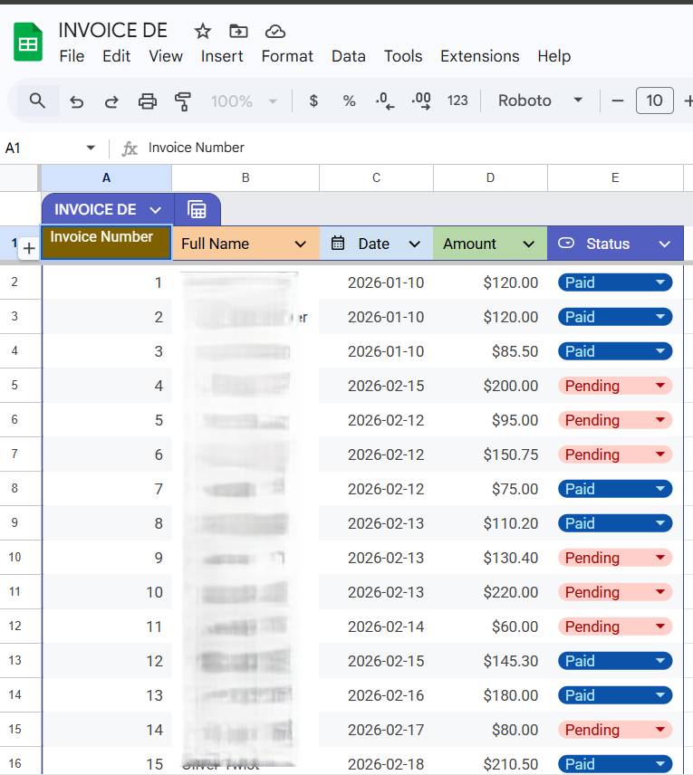Expand the Name box dropdown arrow
The image size is (693, 775).
point(91,148)
